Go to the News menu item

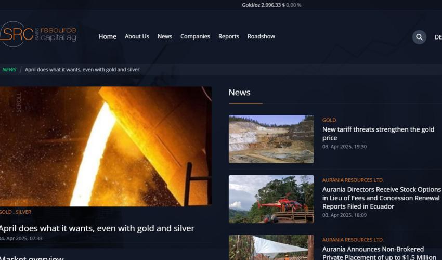pyautogui.click(x=165, y=36)
